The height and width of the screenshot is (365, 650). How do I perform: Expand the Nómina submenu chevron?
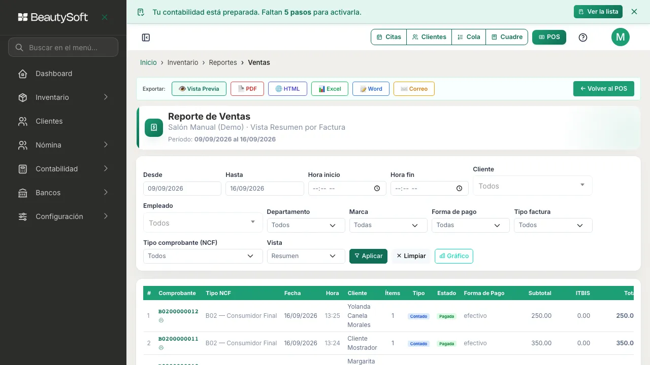106,145
